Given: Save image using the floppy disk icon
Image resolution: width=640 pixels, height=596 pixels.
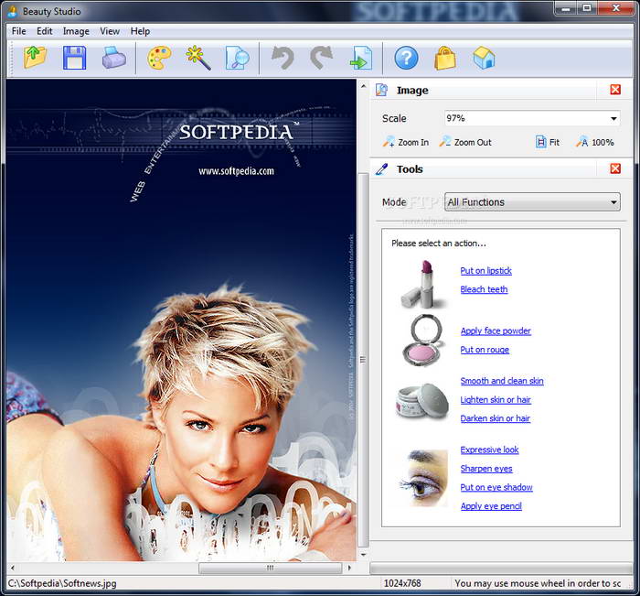Looking at the screenshot, I should [x=74, y=58].
